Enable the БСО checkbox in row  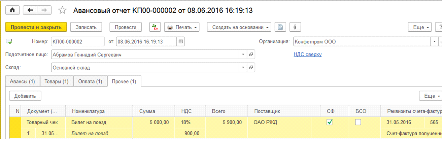(x=358, y=122)
